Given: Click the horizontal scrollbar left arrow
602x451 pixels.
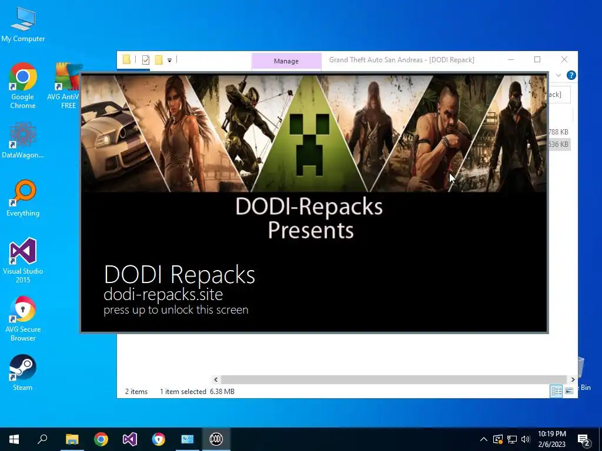Looking at the screenshot, I should 216,380.
